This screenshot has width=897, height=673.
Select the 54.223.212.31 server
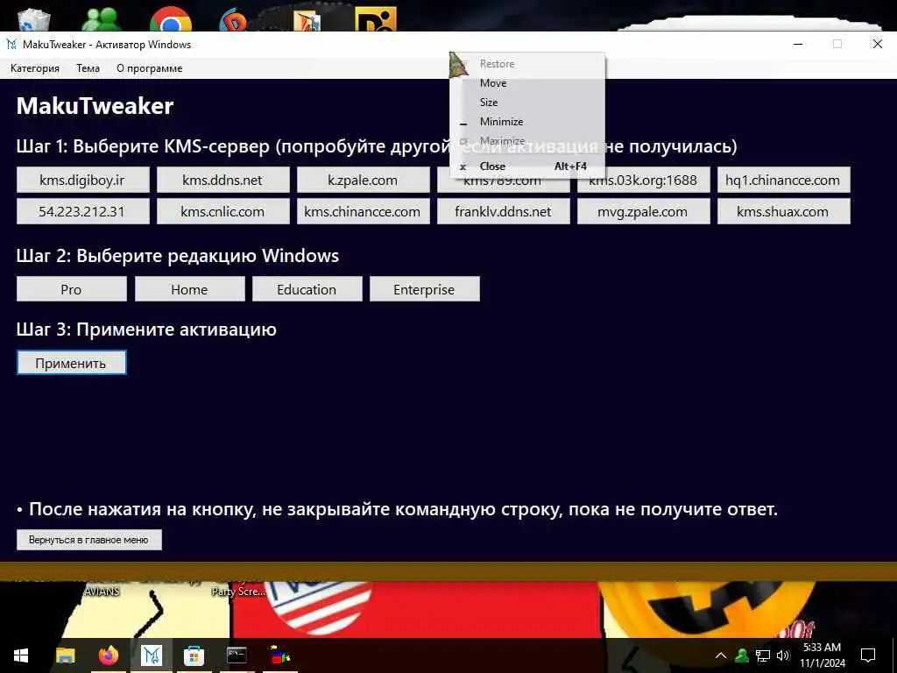83,211
